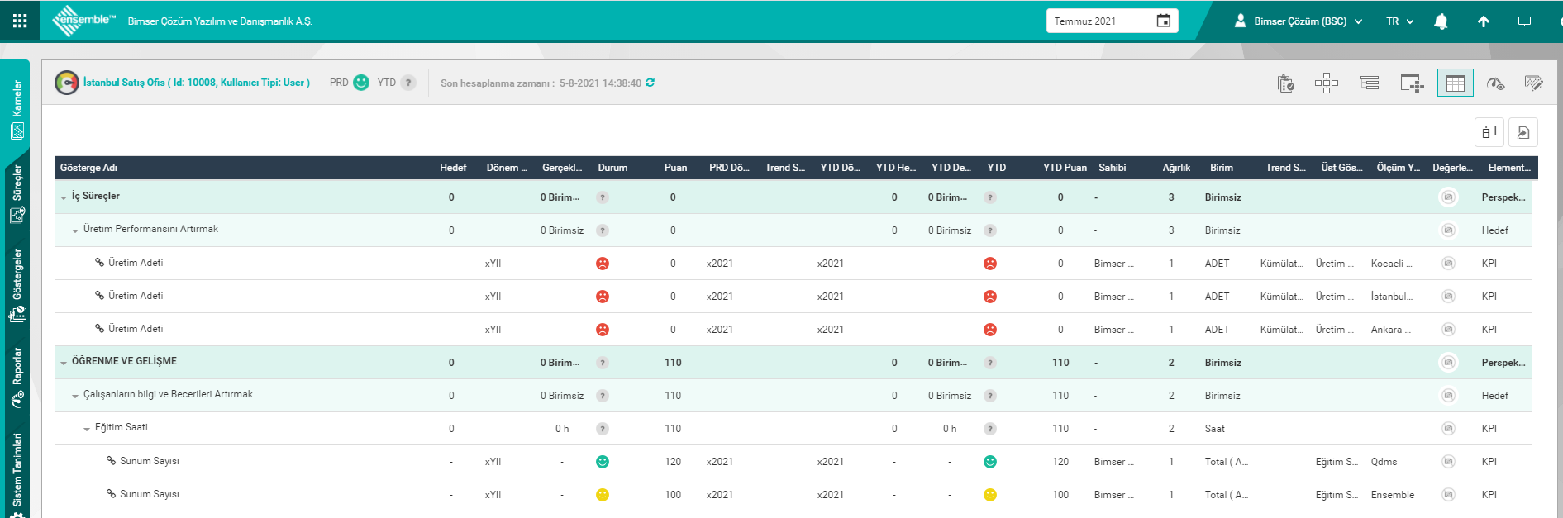
Task: Open the apps grid menu
Action: click(x=20, y=21)
